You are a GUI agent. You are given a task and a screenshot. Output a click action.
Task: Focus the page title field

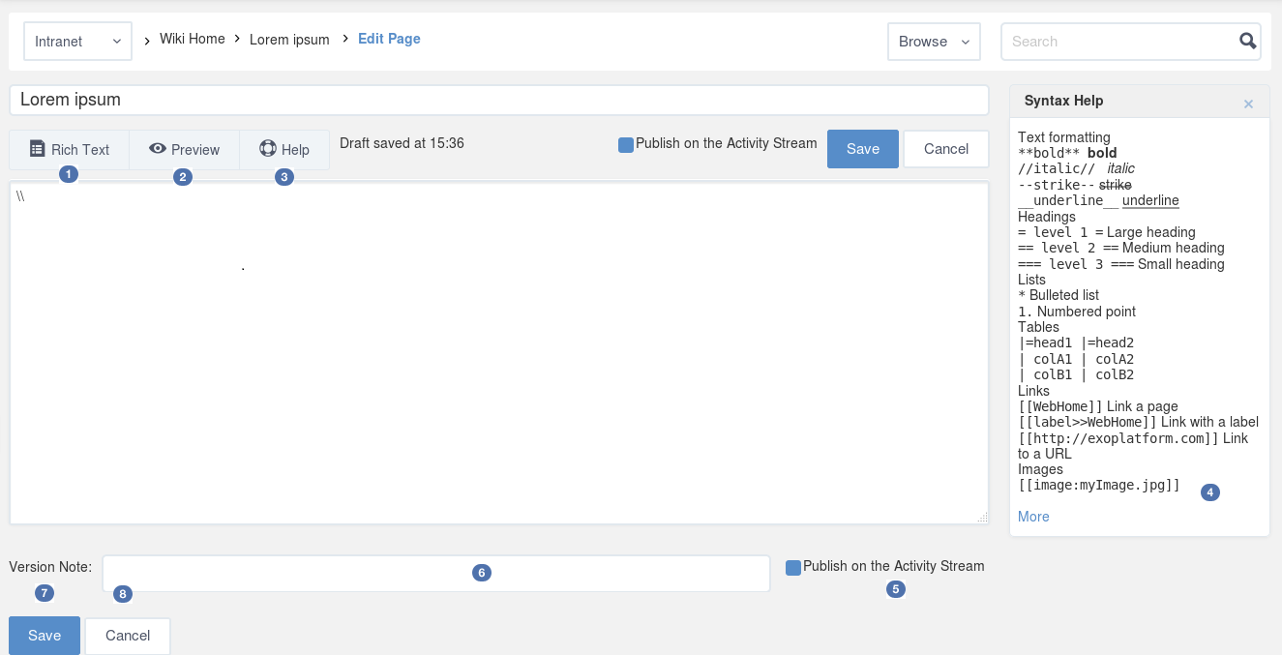click(499, 100)
